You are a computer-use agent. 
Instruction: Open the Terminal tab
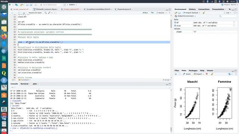(x=24, y=84)
